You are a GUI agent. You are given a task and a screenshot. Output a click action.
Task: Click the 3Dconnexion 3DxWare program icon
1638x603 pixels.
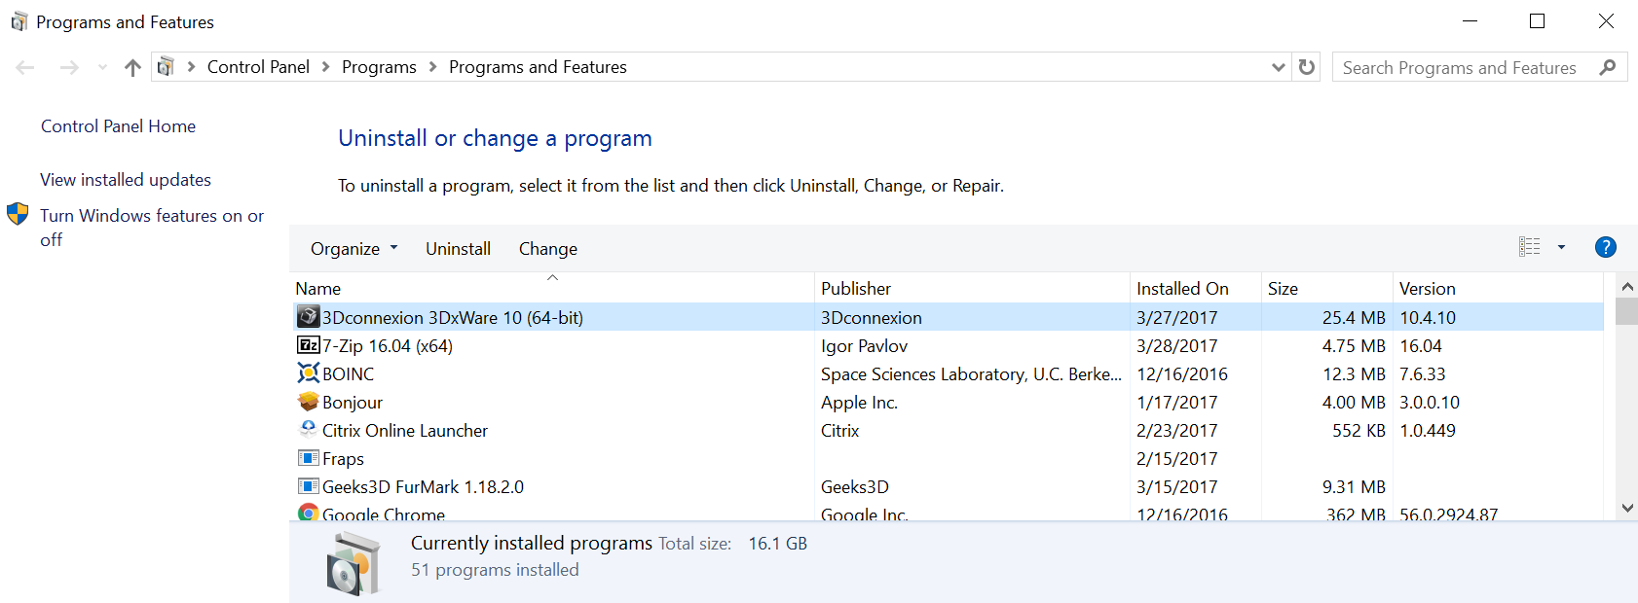tap(308, 317)
